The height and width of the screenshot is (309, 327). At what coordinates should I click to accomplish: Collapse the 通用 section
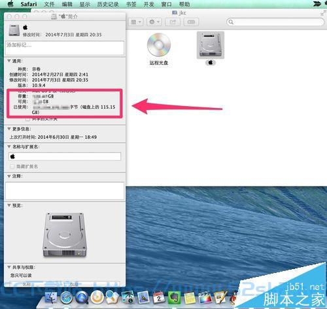tap(9, 61)
